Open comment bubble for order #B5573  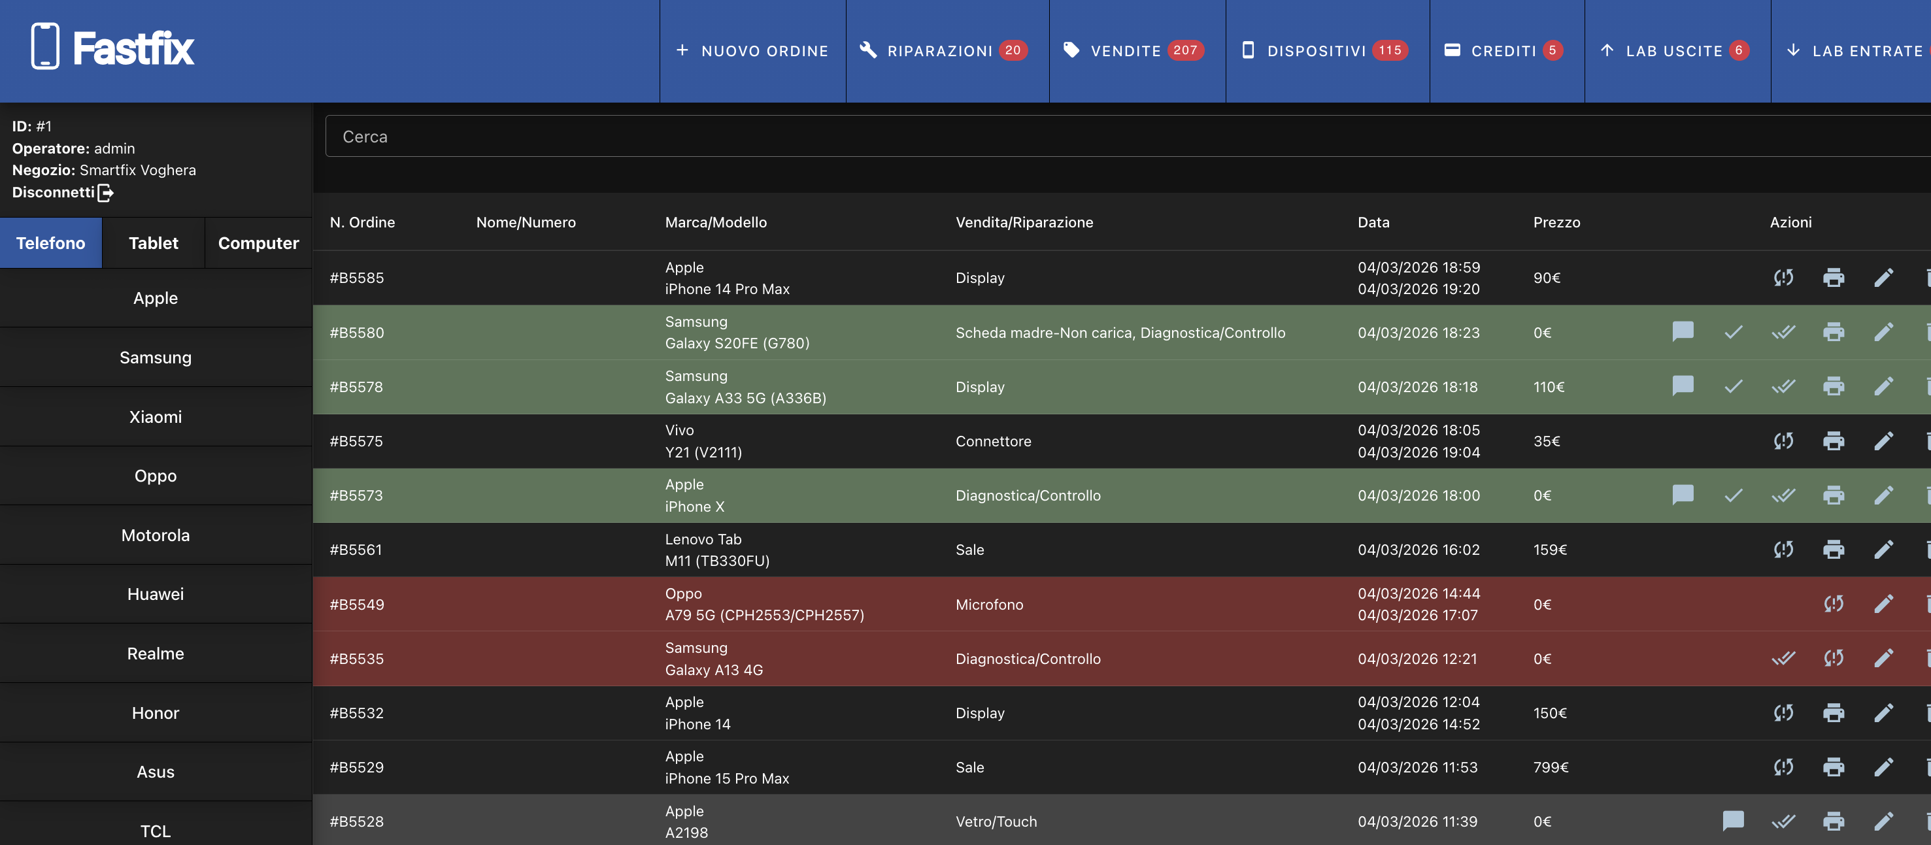click(1683, 495)
